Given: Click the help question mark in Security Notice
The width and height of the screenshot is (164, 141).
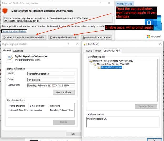Looking at the screenshot, I should [100, 3].
